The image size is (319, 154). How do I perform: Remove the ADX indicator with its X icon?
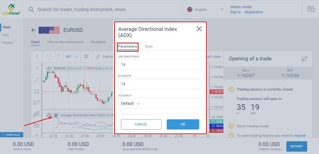pyautogui.click(x=49, y=115)
